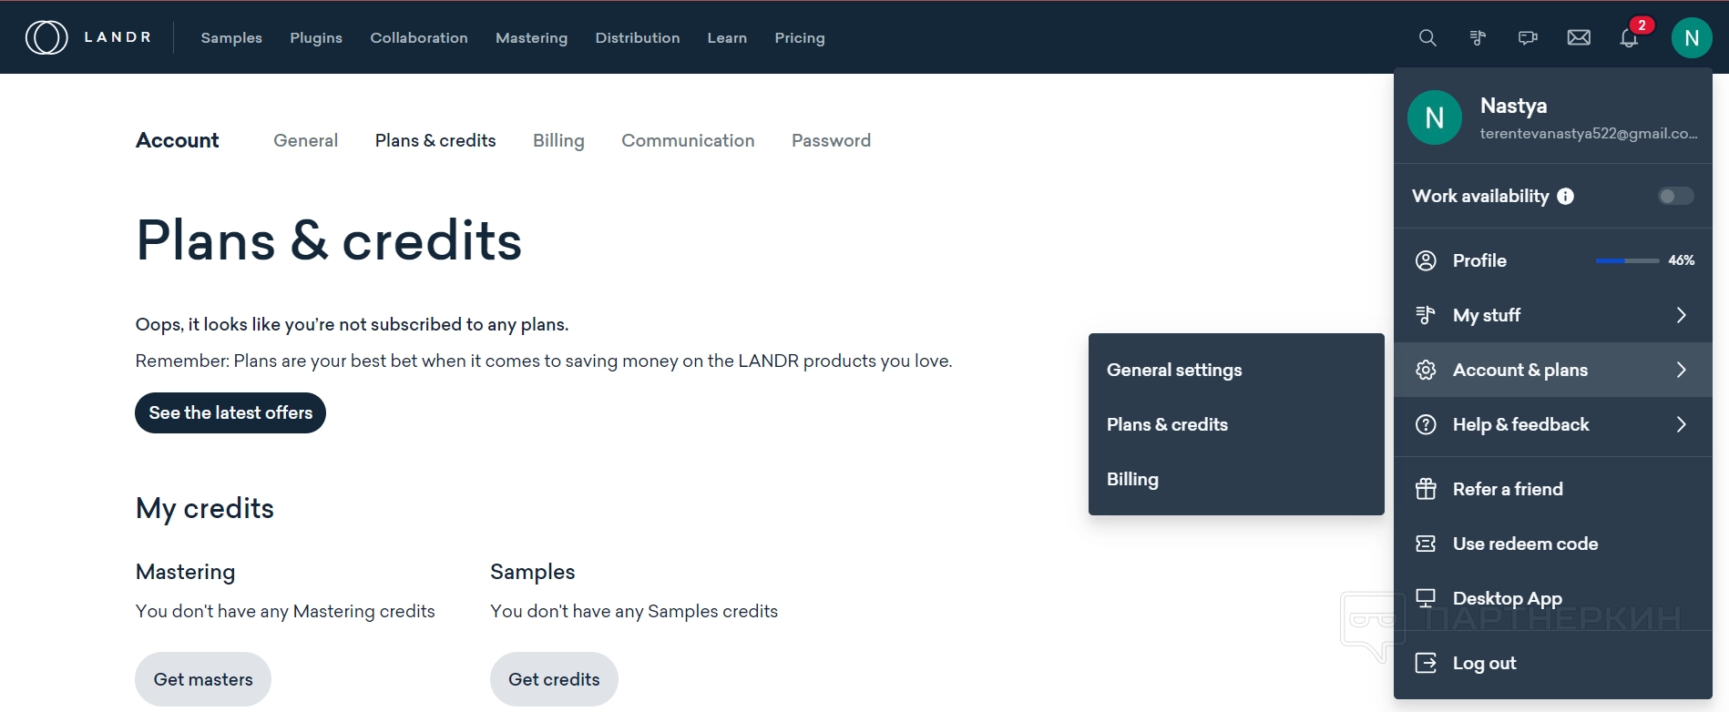Click the Work availability info icon
The width and height of the screenshot is (1729, 712).
tap(1565, 197)
